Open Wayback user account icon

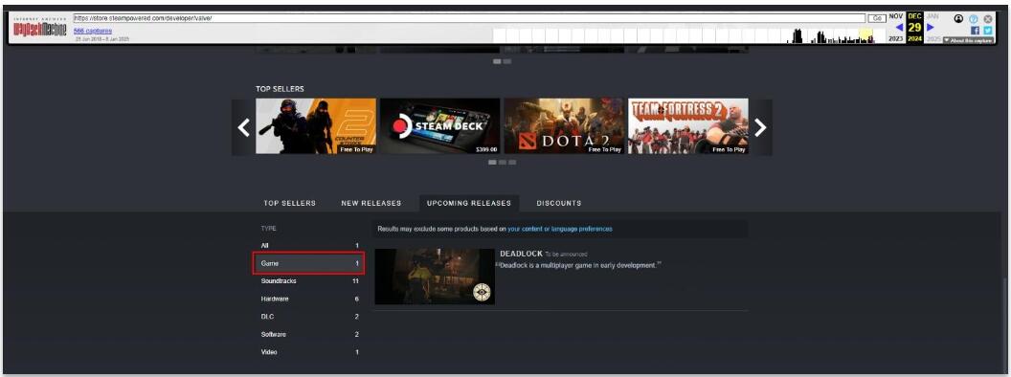tap(958, 19)
